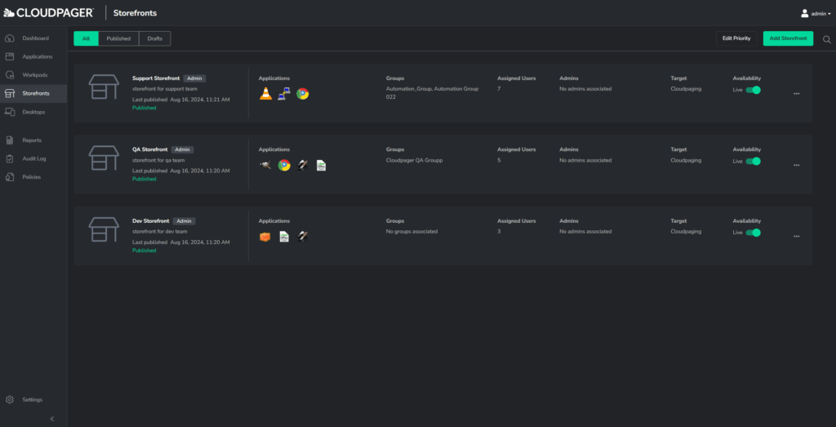This screenshot has width=836, height=427.
Task: Click the first application icon in QA Storefront
Action: tap(265, 165)
